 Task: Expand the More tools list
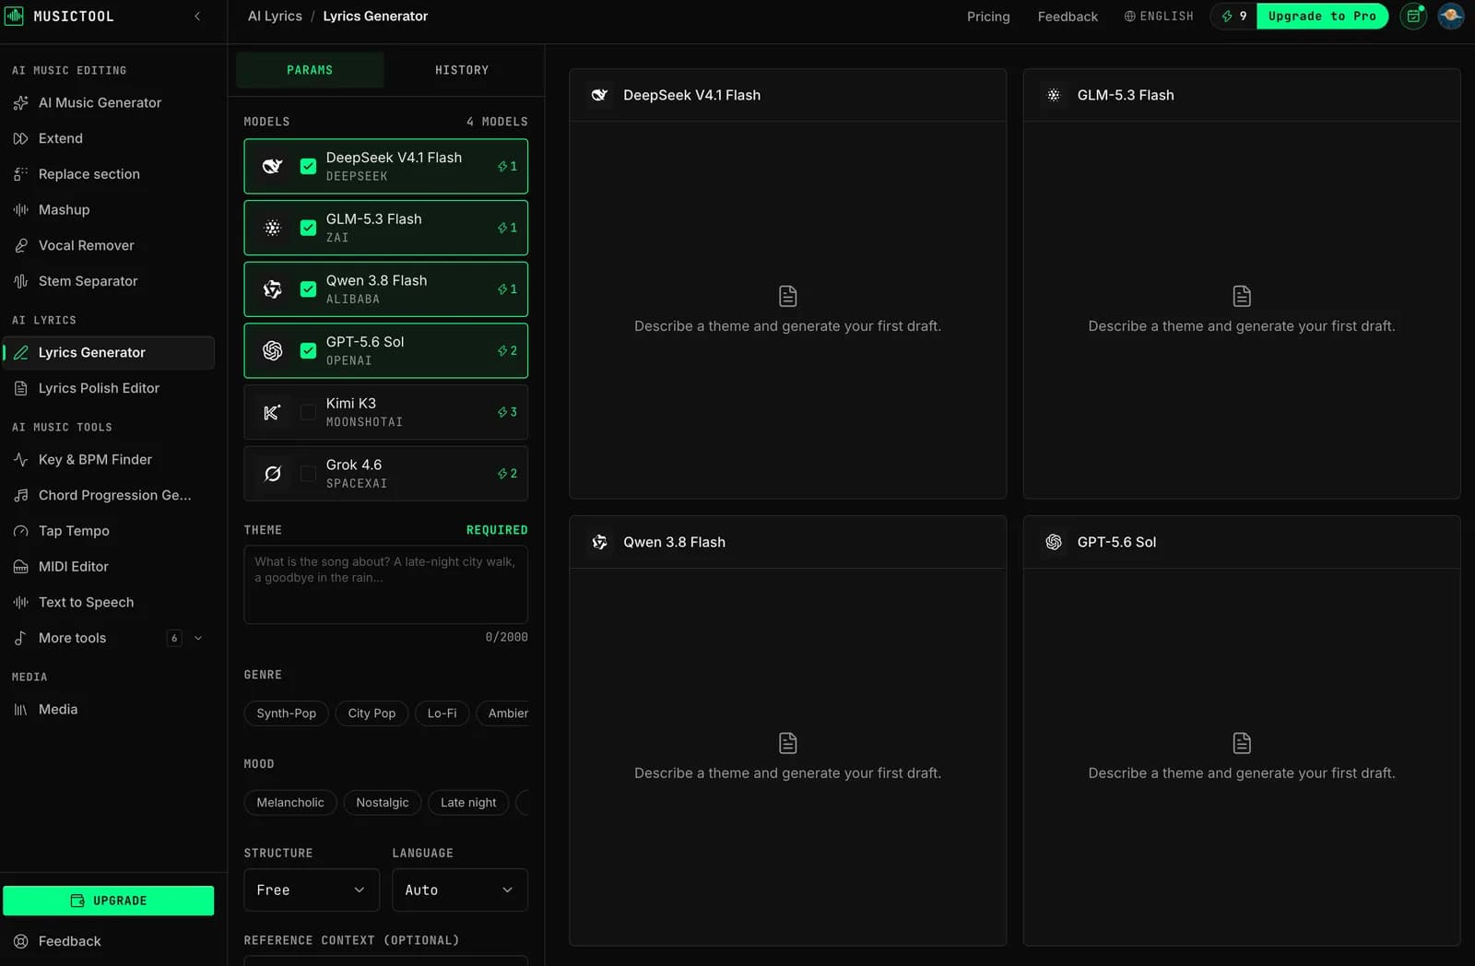109,638
